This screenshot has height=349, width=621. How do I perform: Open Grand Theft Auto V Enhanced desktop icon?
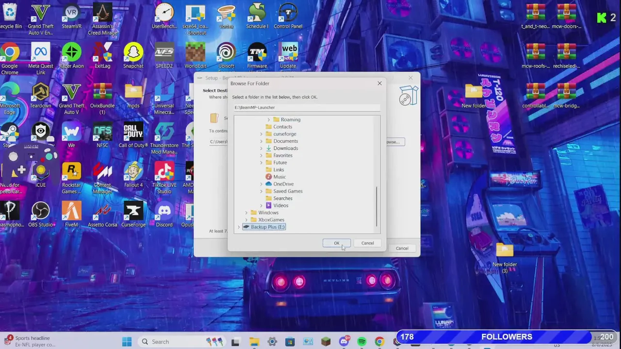(41, 20)
